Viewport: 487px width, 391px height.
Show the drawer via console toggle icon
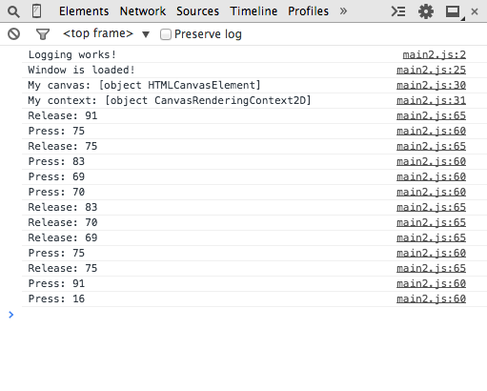[x=398, y=11]
